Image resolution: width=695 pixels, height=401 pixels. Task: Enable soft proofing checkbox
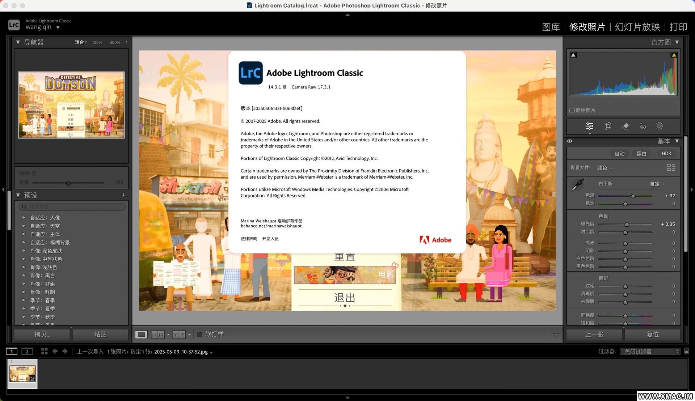(x=199, y=334)
